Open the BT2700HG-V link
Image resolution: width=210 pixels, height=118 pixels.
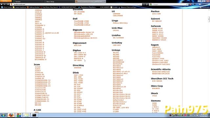coord(41,60)
